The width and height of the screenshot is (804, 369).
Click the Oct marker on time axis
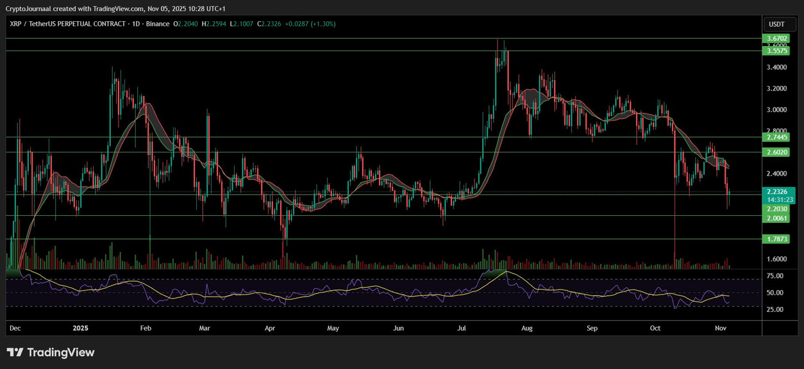click(655, 328)
